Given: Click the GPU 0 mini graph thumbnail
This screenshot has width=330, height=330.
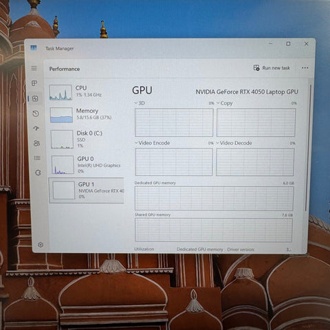Looking at the screenshot, I should coord(63,164).
